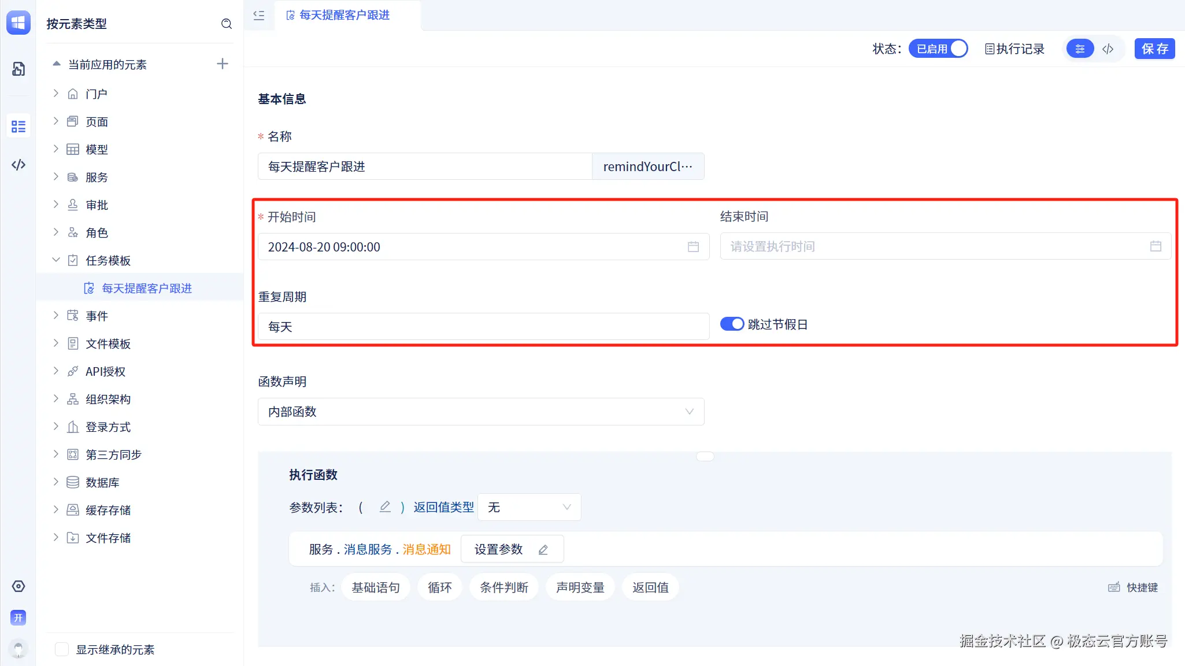This screenshot has height=666, width=1185.
Task: Select 每天提醒客户跟进 item under 任务模板
Action: [147, 288]
